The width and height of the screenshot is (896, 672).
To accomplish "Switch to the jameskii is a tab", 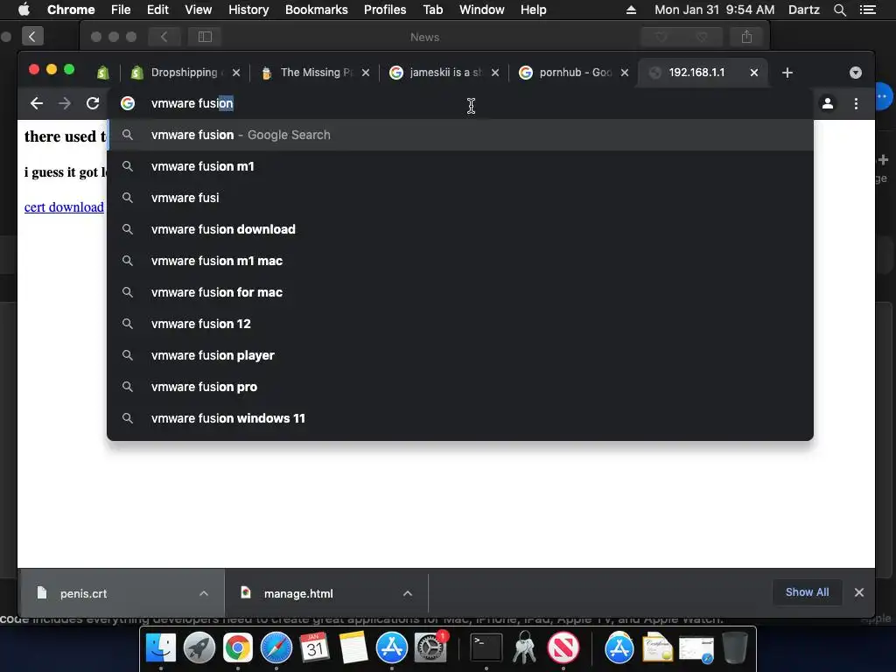I will 444,73.
